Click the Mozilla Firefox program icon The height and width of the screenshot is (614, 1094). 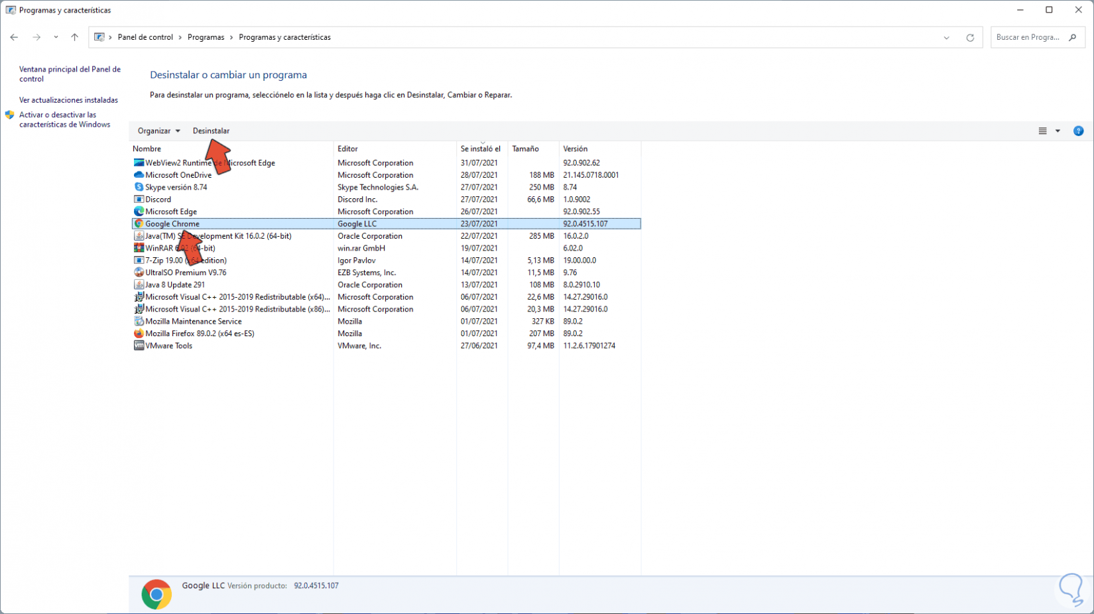pos(139,334)
